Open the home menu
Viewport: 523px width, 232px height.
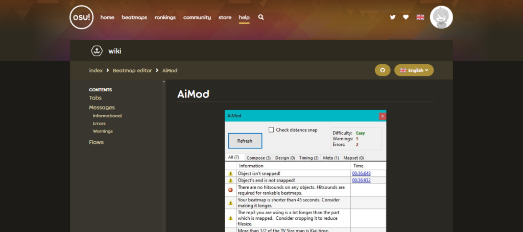107,17
